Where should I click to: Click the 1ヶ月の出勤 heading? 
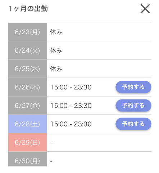[28, 9]
